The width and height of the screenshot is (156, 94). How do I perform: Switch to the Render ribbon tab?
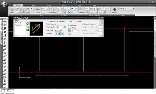49,5
